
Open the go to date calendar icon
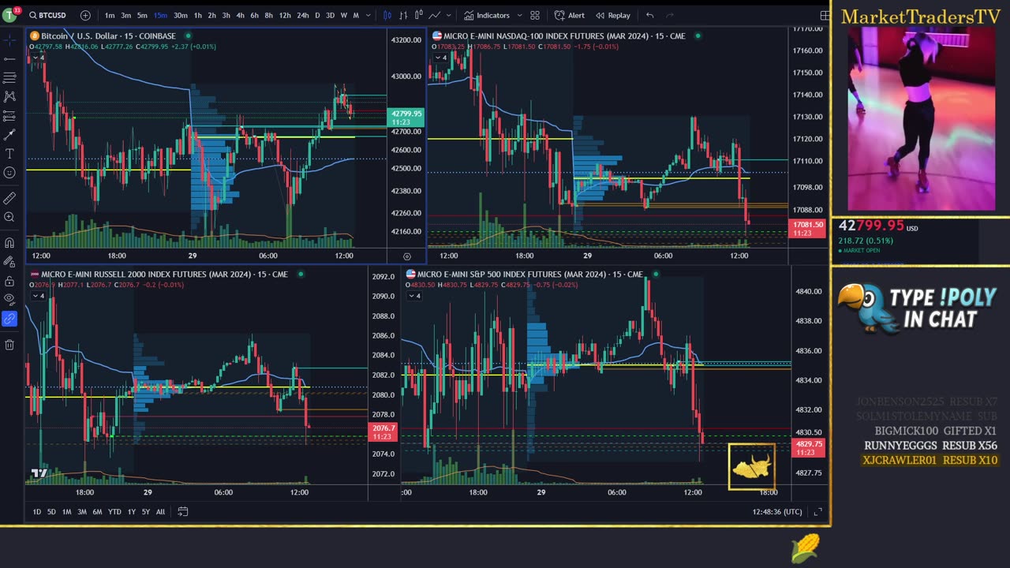click(x=182, y=511)
